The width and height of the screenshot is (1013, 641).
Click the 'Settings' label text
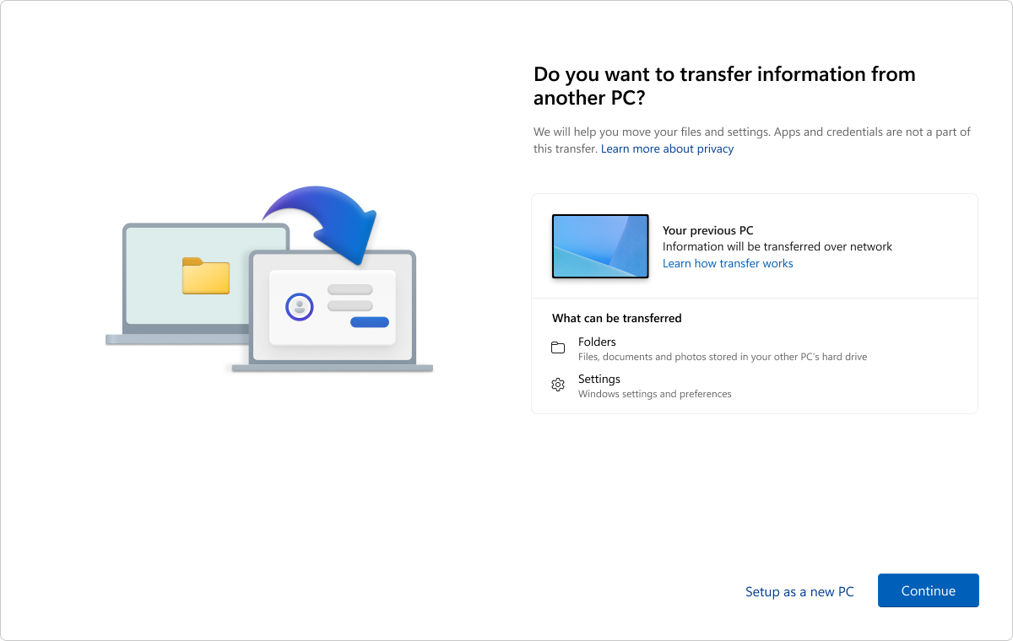coord(599,379)
